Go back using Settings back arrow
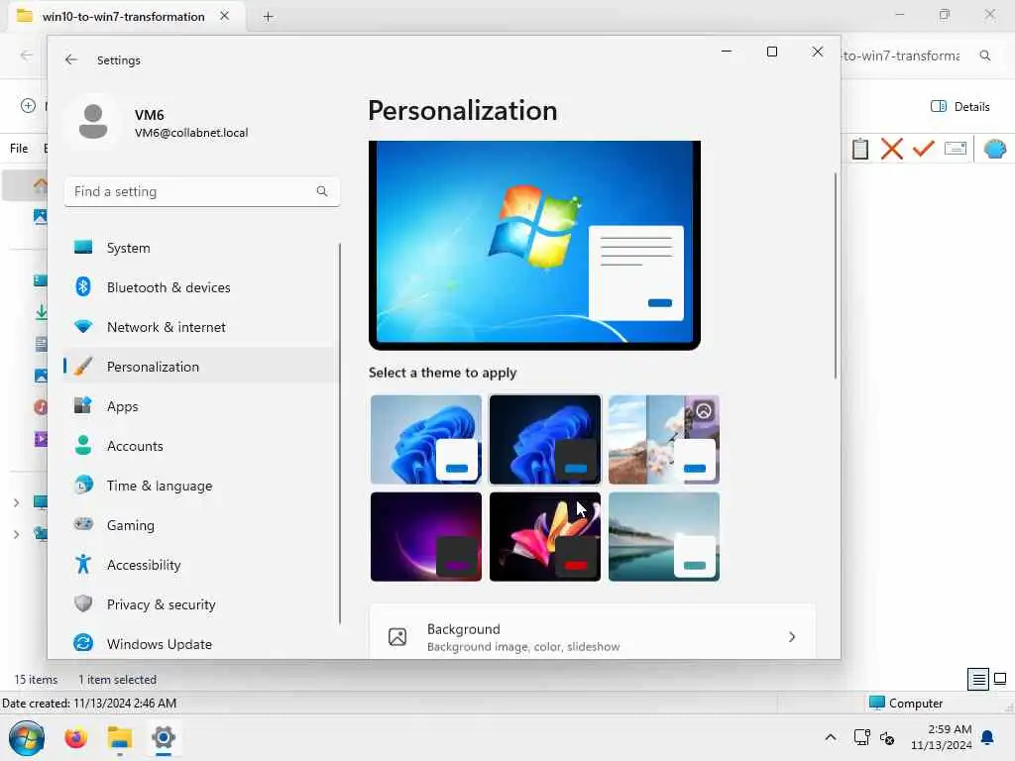1015x761 pixels. [x=70, y=59]
